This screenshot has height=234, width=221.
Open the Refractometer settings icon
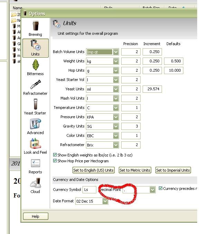click(35, 87)
